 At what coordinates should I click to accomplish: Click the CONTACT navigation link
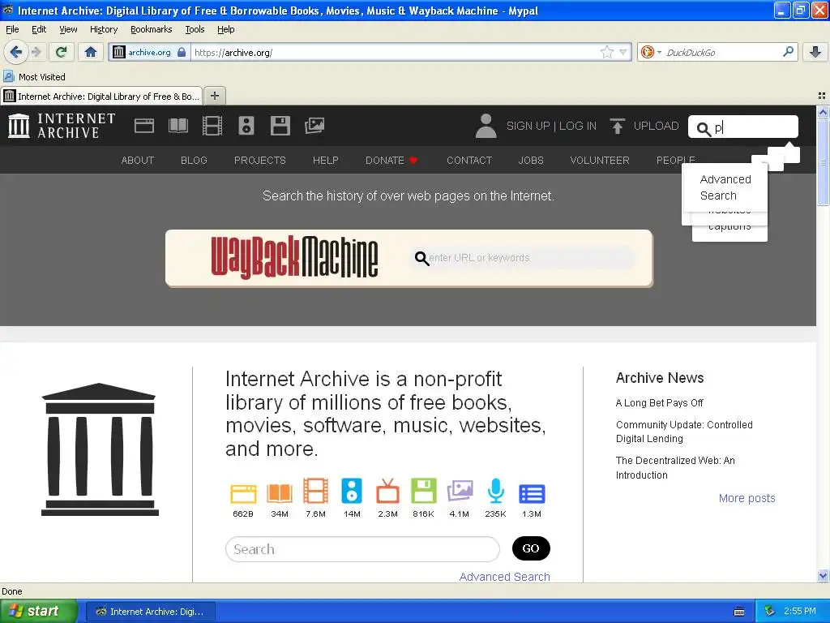[469, 160]
